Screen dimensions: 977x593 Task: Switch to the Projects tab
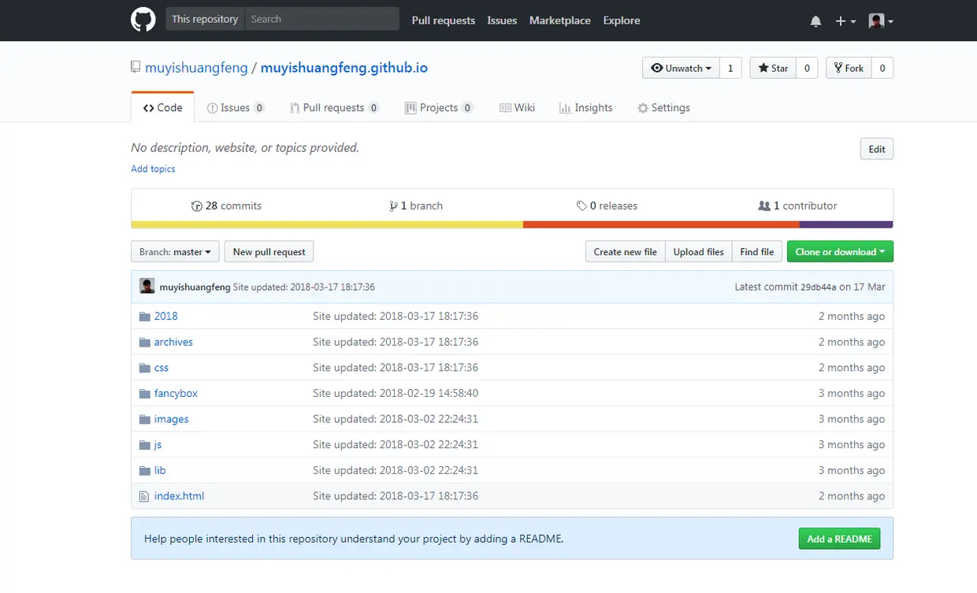(x=439, y=108)
